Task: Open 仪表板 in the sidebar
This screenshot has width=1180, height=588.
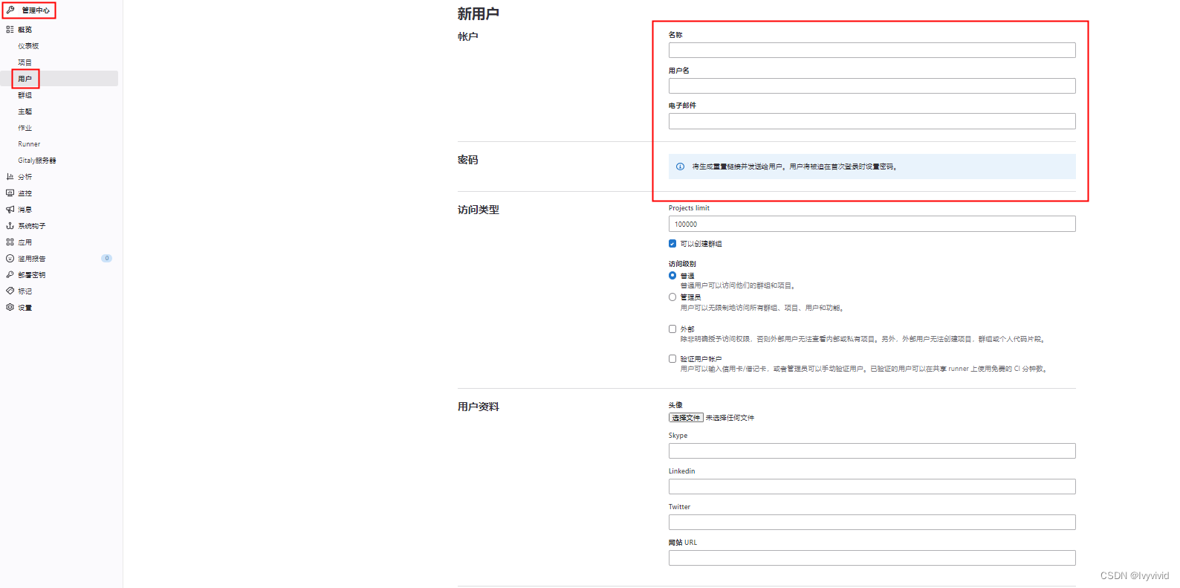Action: click(28, 46)
